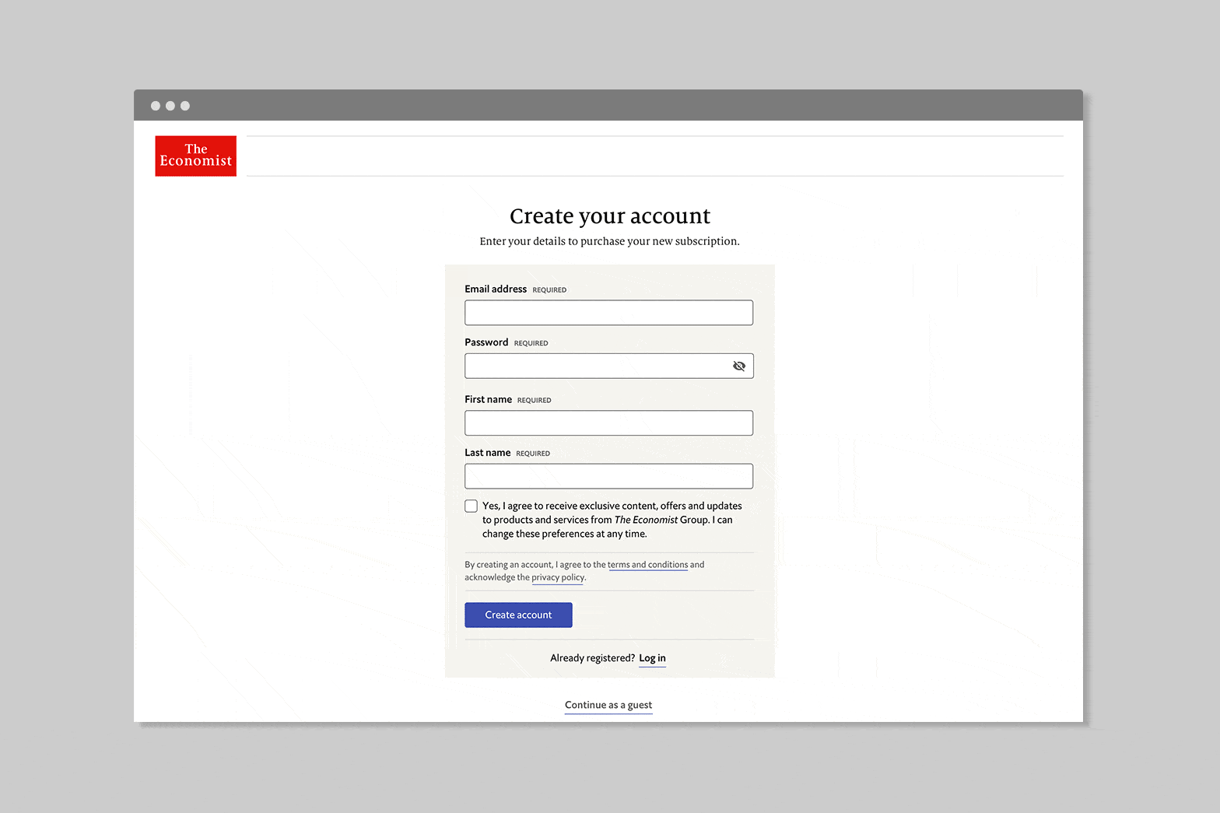Open the privacy policy link
This screenshot has height=813, width=1220.
pos(558,577)
